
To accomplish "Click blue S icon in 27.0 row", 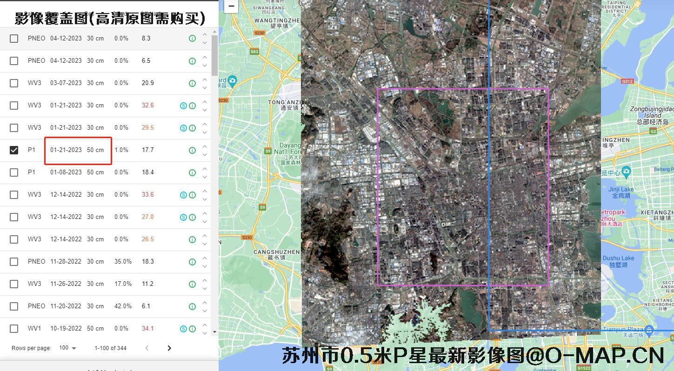I will point(183,217).
